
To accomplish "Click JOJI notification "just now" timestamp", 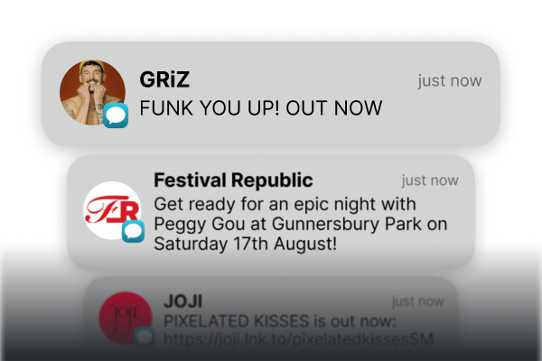I will (x=418, y=301).
